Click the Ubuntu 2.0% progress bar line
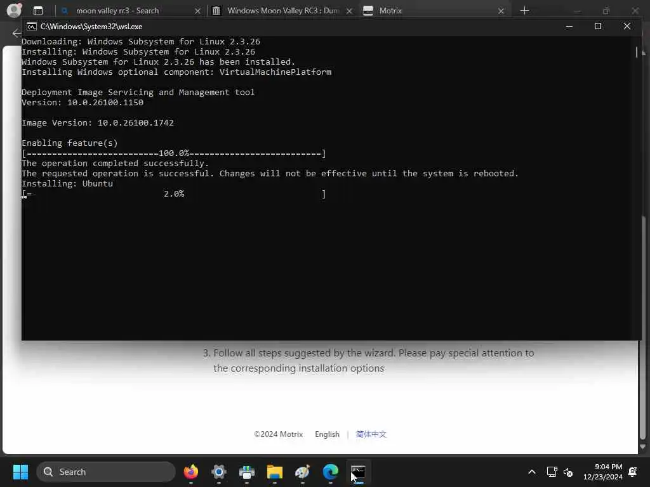This screenshot has height=487, width=650. click(174, 194)
